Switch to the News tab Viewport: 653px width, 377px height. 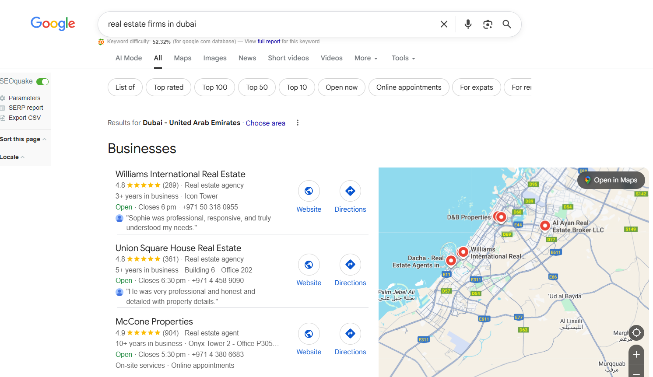point(247,58)
